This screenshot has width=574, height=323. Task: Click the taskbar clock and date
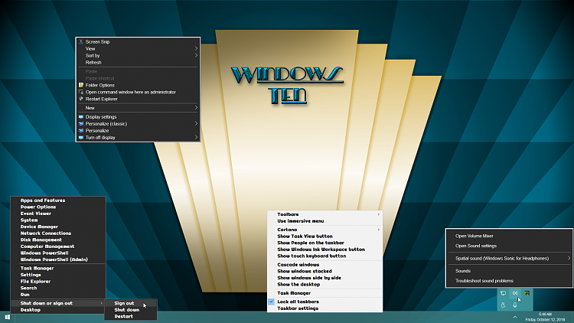[x=545, y=317]
